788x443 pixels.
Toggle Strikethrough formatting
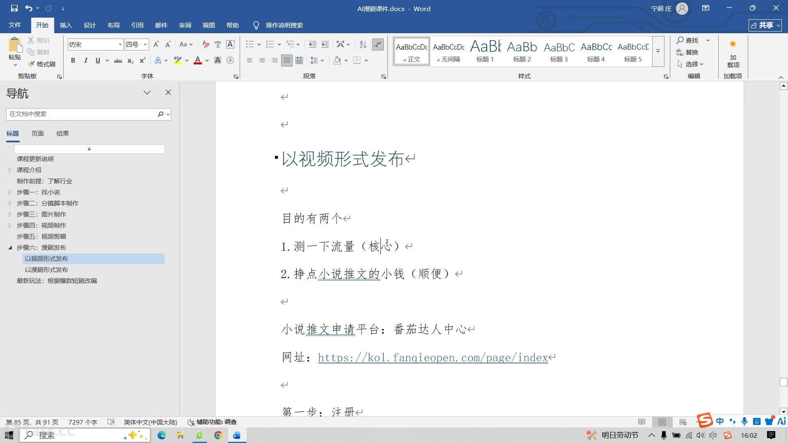click(x=118, y=61)
